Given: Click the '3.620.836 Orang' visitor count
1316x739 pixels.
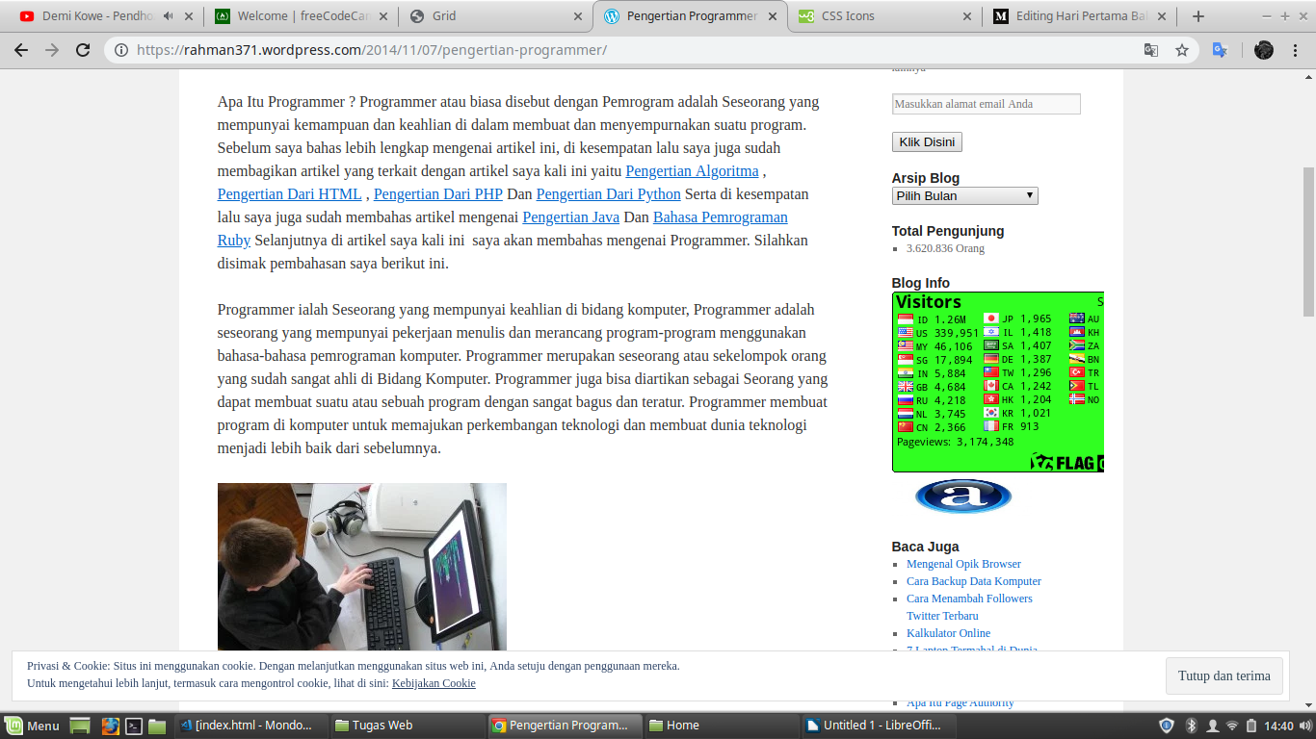Looking at the screenshot, I should [x=945, y=248].
